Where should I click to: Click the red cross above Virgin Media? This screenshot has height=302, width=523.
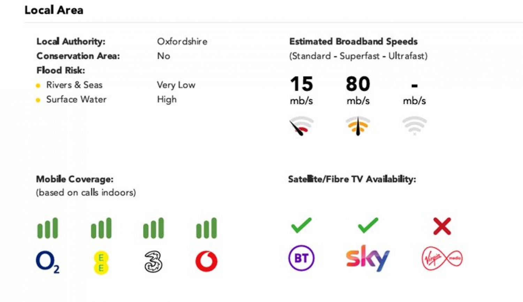[442, 226]
